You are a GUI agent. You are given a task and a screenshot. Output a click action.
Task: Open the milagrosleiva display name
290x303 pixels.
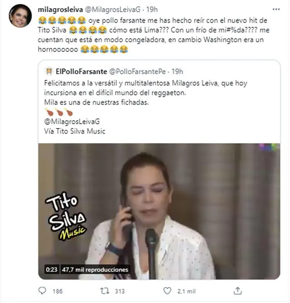60,10
